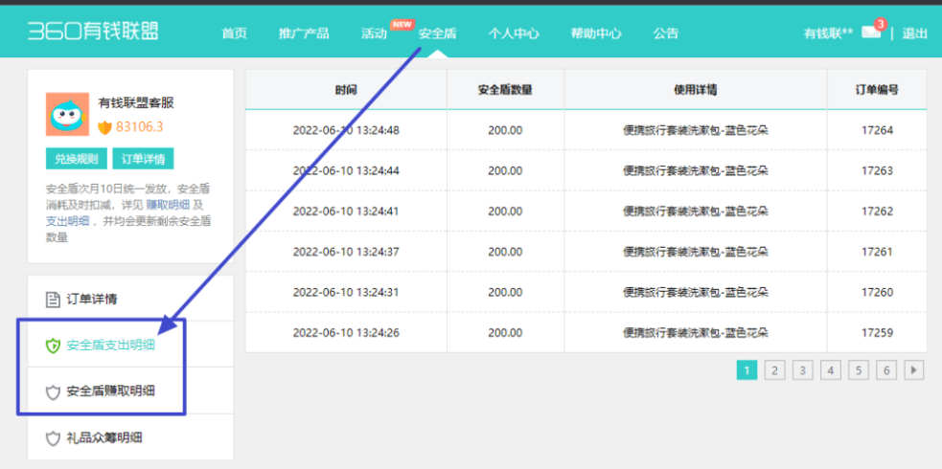Click the 订单详情 document icon in sidebar
This screenshot has width=942, height=469.
point(54,299)
